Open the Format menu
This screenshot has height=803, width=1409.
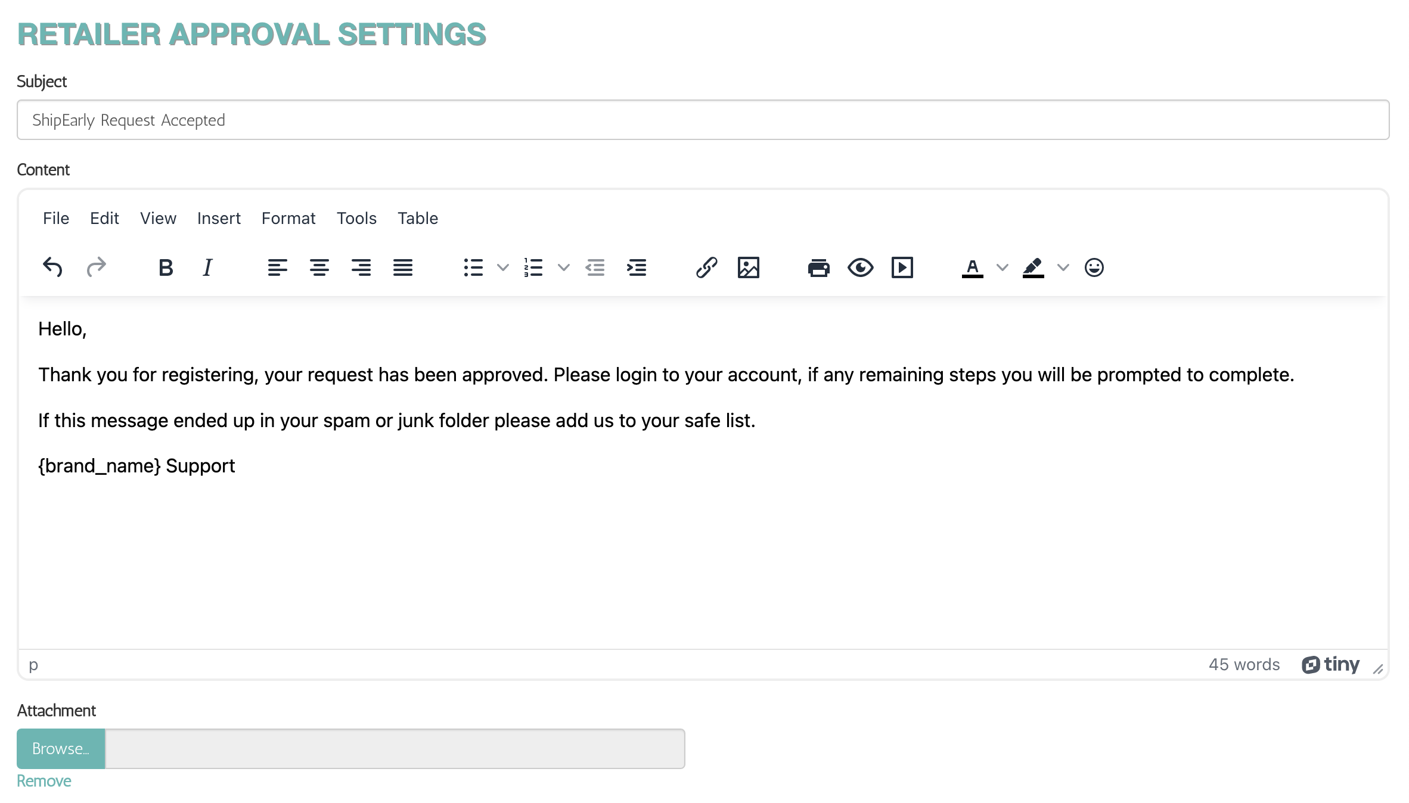pos(287,217)
